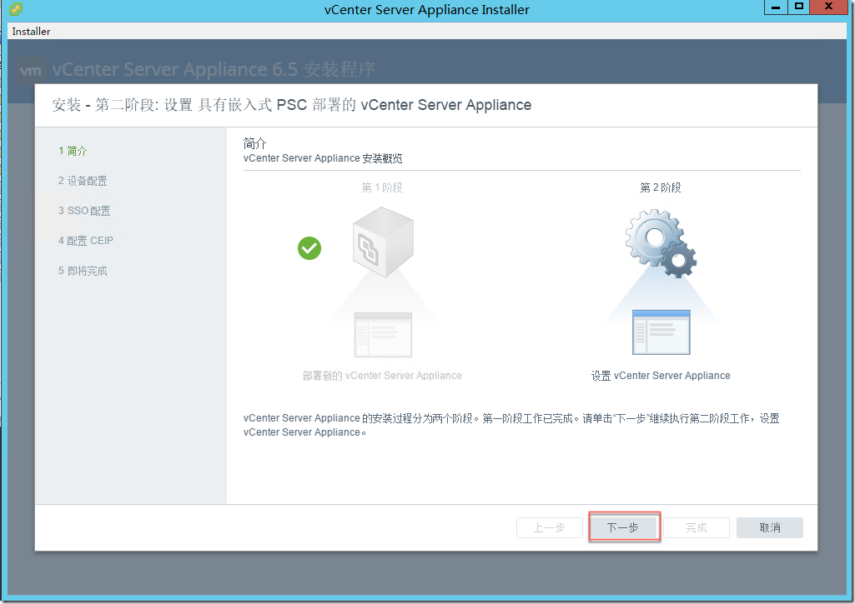Click the vm logo in header
Viewport: 855px width, 604px height.
click(x=31, y=70)
